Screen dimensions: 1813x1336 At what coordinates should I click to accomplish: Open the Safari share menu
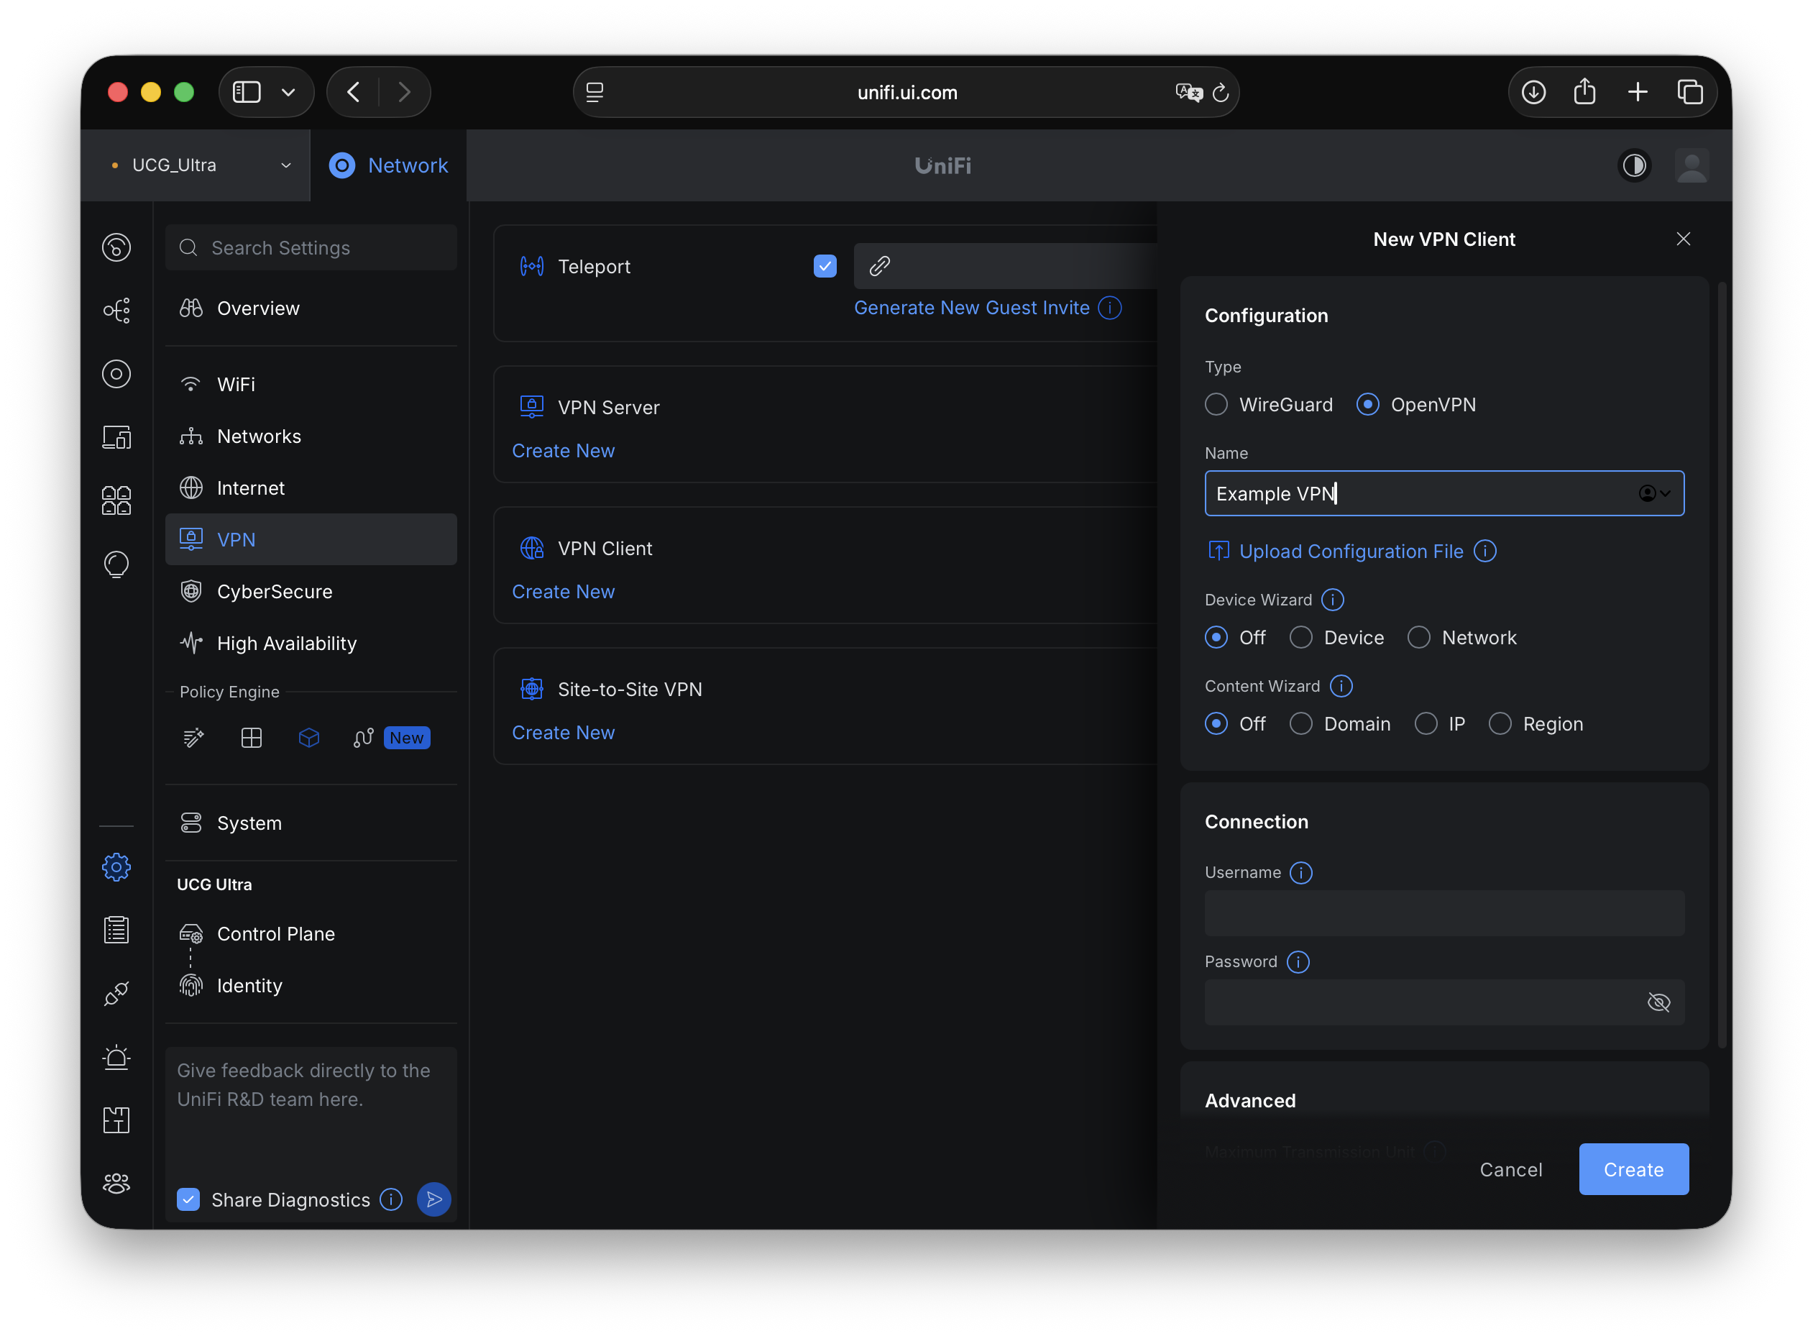click(x=1584, y=92)
